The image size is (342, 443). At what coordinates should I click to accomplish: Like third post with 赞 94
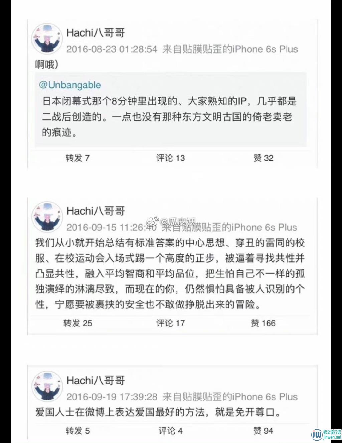click(x=264, y=430)
